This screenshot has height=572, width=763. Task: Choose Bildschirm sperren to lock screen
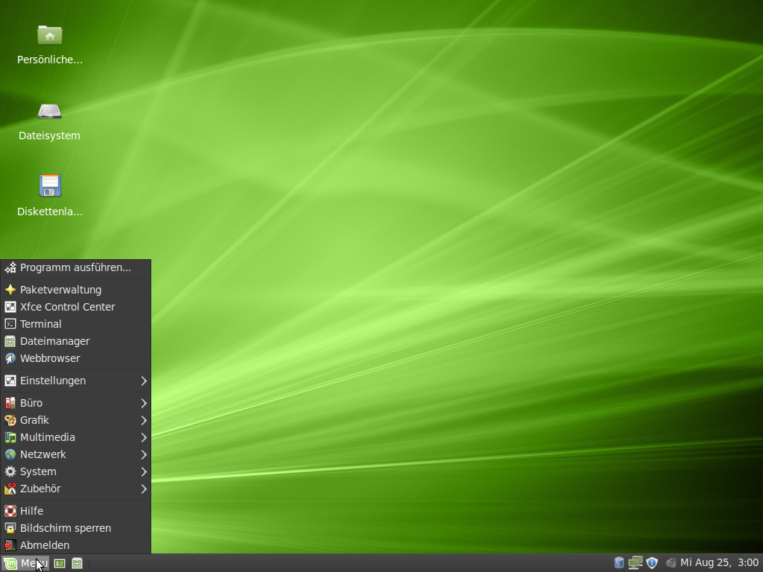[66, 528]
